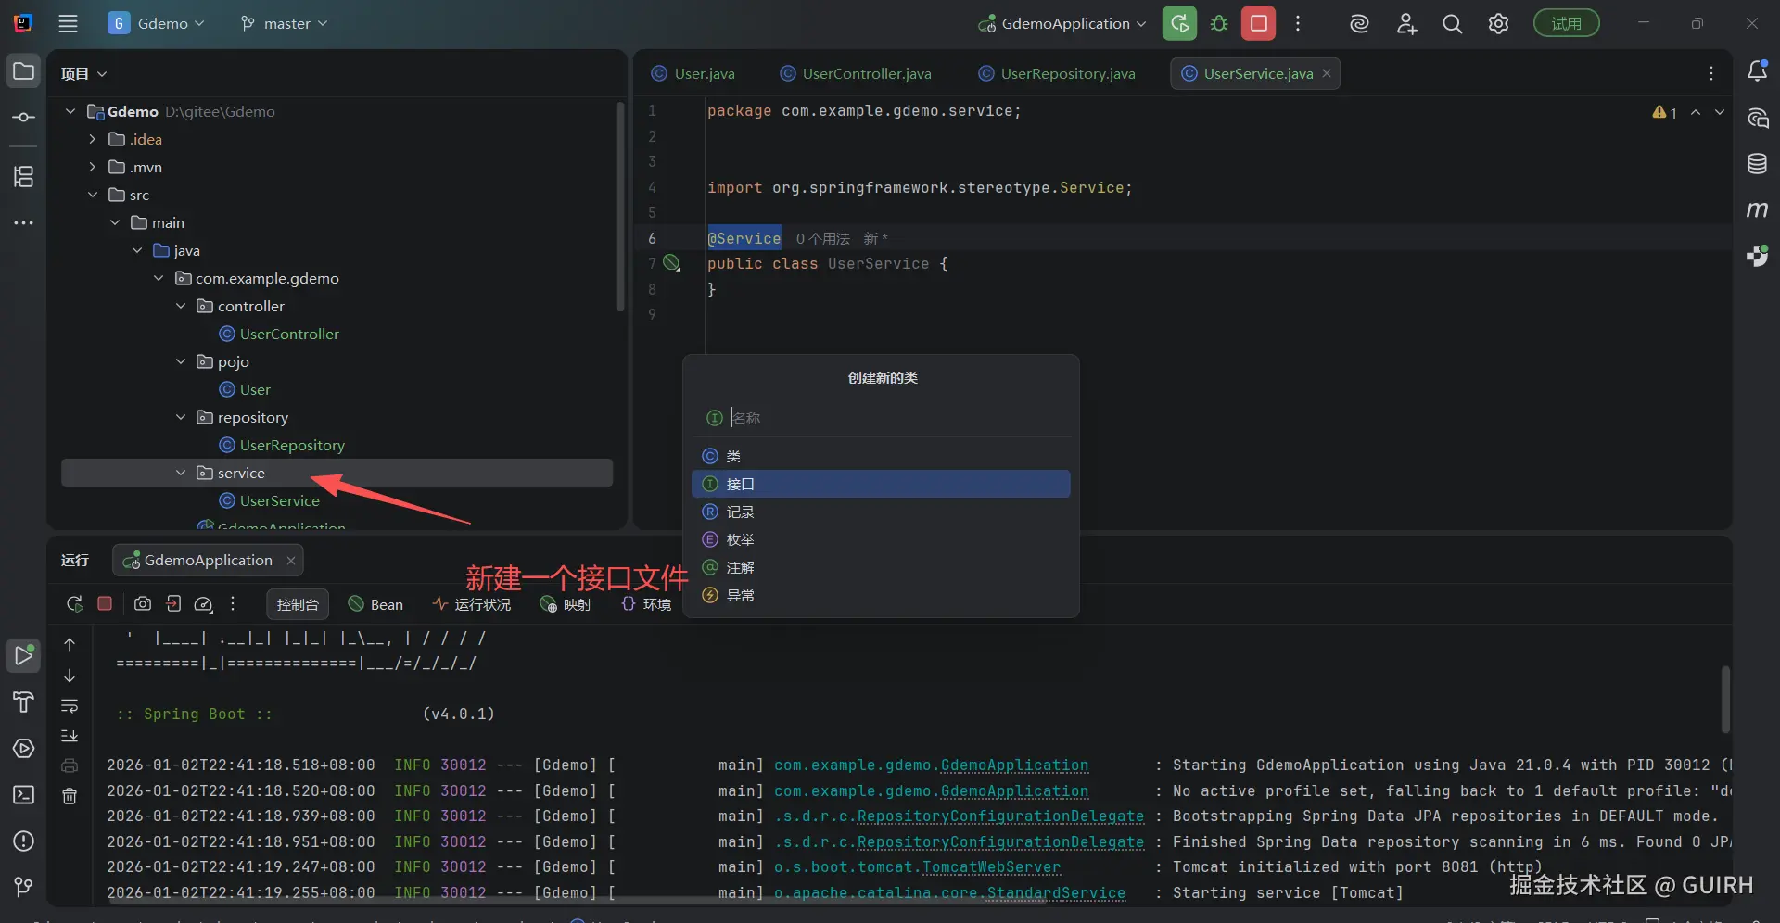Image resolution: width=1780 pixels, height=923 pixels.
Task: Open the Maven tool window
Action: (x=1757, y=210)
